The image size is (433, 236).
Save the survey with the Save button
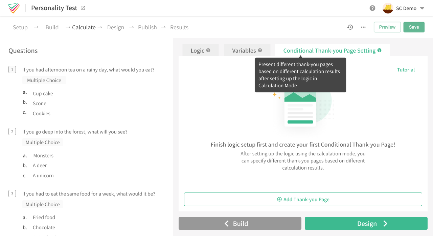point(414,27)
